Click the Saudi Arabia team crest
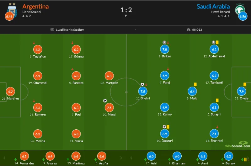251x166 pixels. coord(241,8)
